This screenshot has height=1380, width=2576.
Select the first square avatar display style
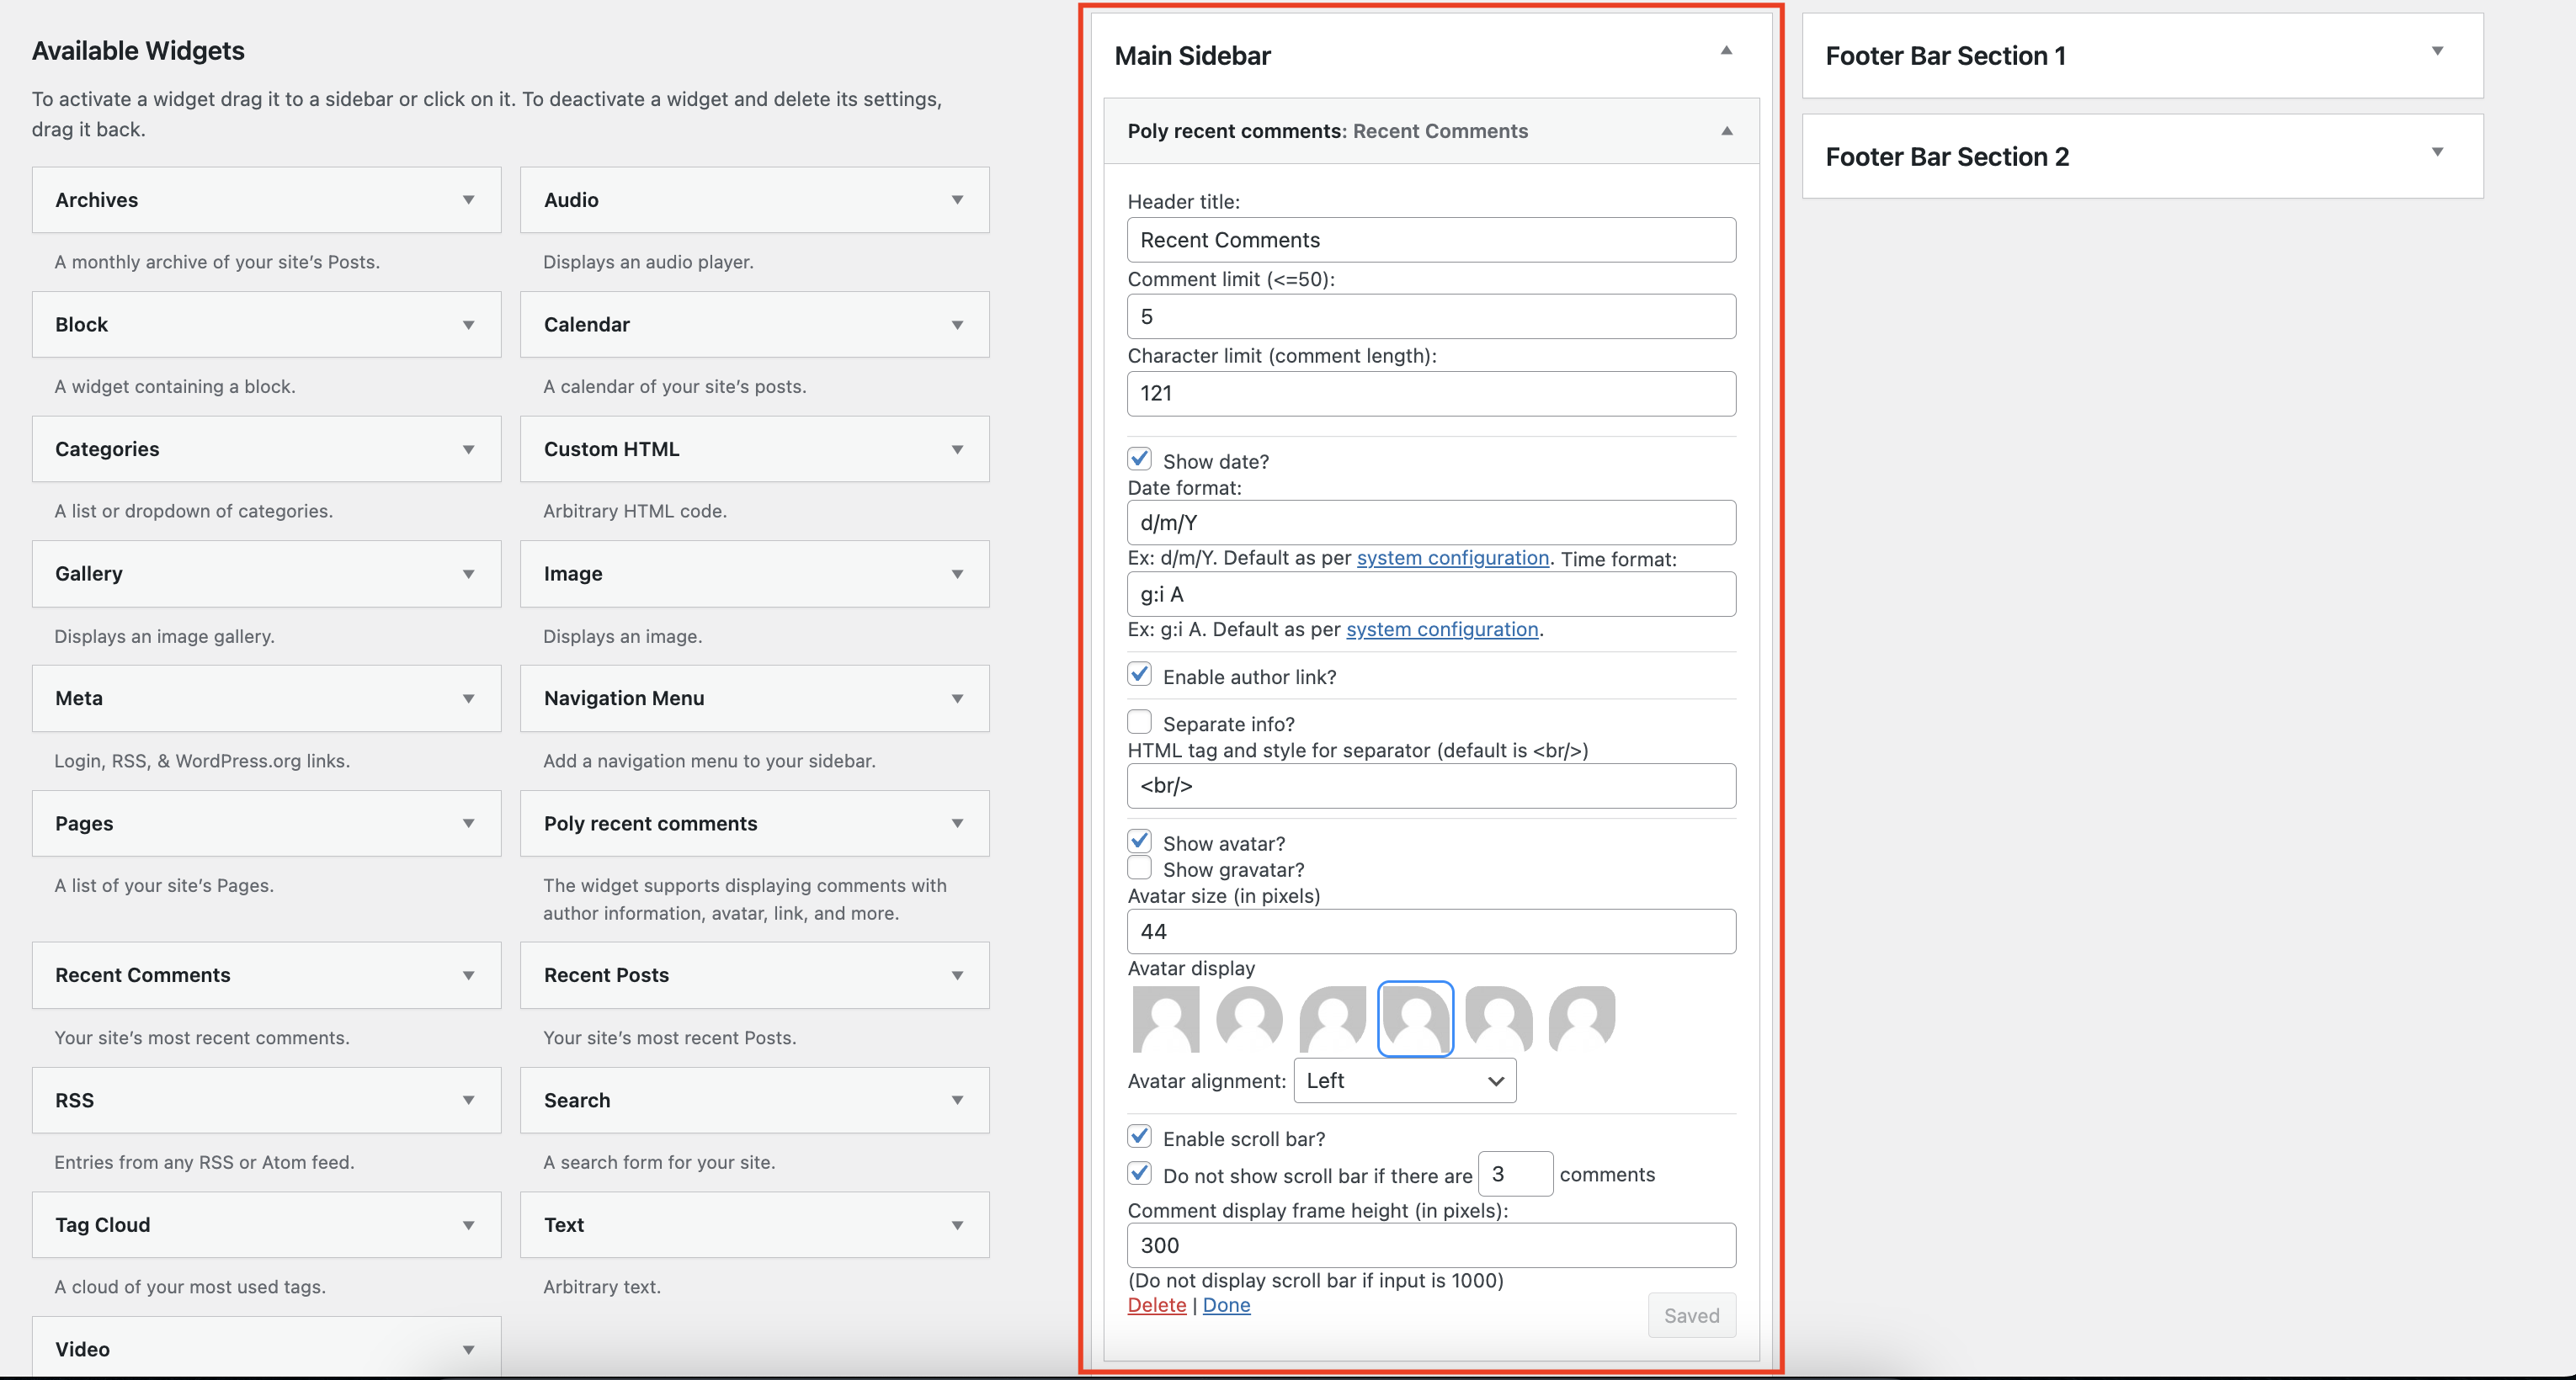[x=1165, y=1019]
